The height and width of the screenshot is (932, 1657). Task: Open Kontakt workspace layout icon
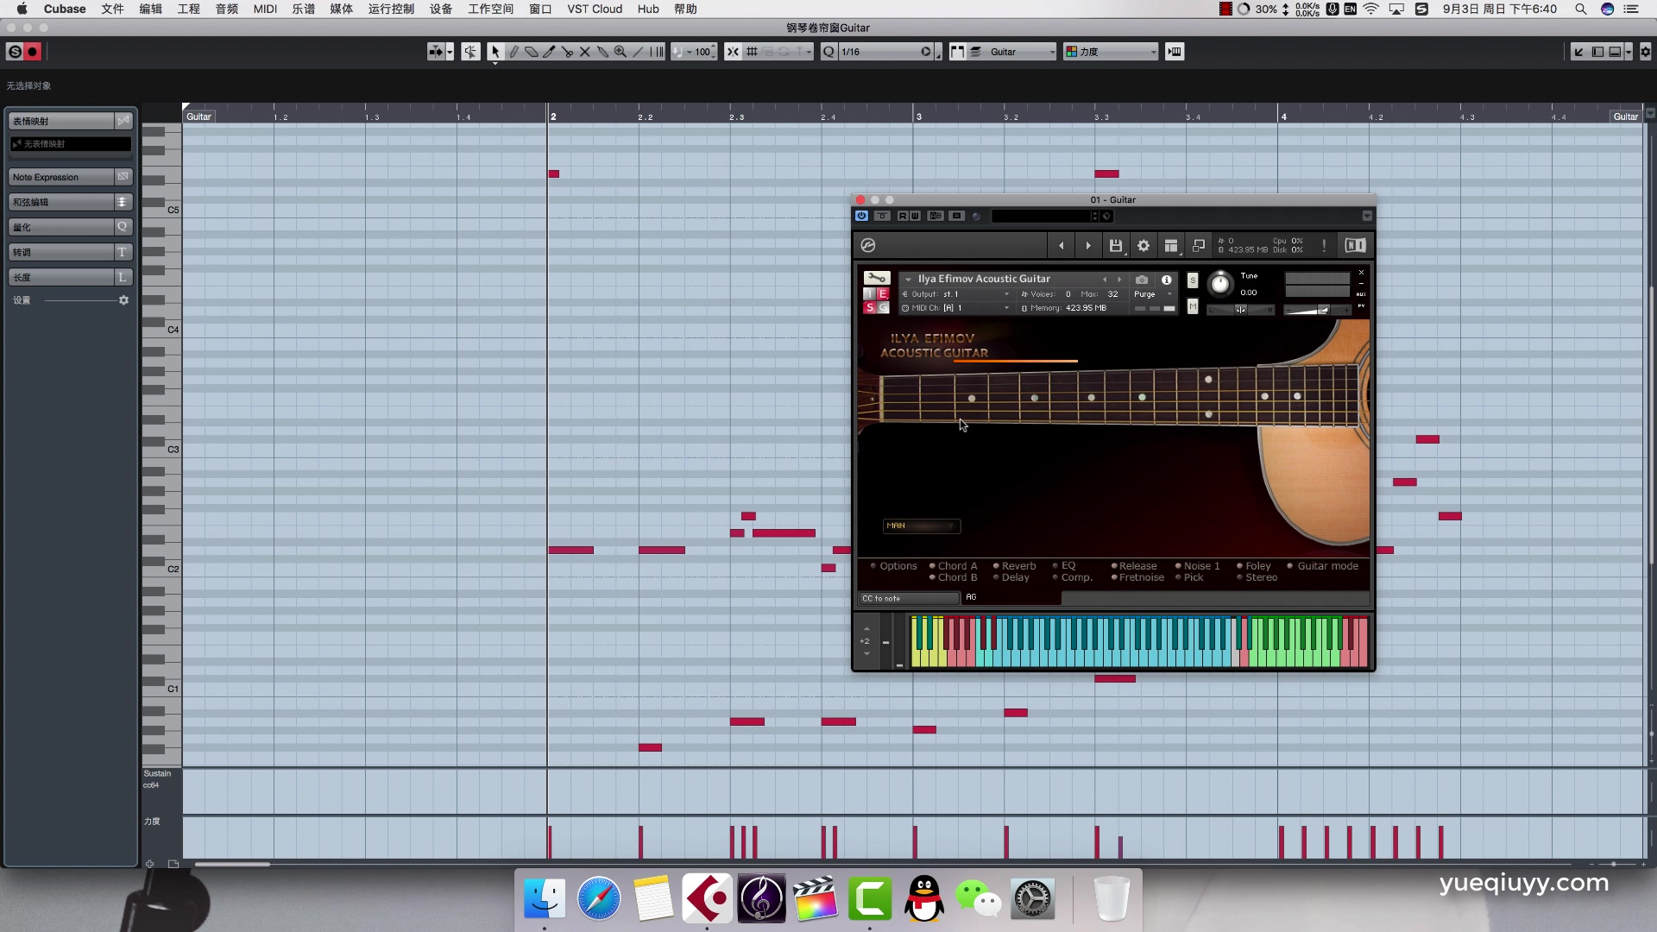pyautogui.click(x=1171, y=246)
